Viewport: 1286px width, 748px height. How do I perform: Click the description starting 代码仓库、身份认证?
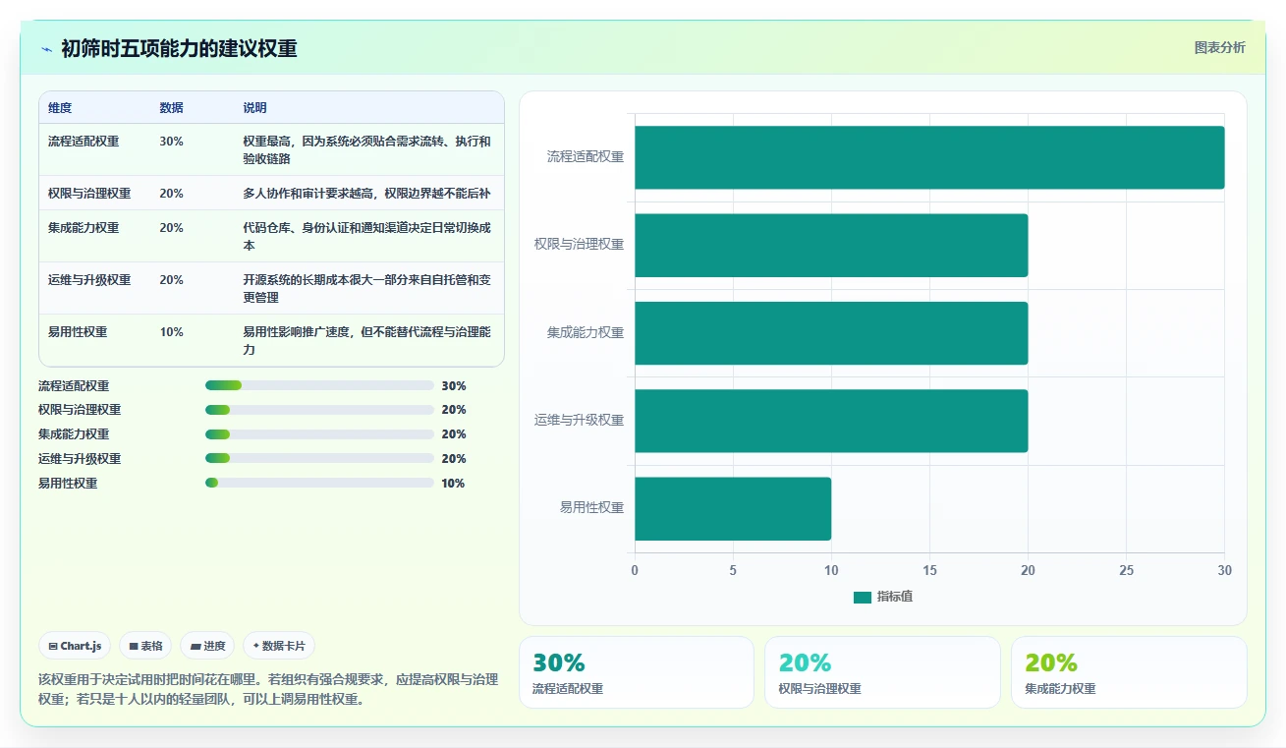click(366, 237)
